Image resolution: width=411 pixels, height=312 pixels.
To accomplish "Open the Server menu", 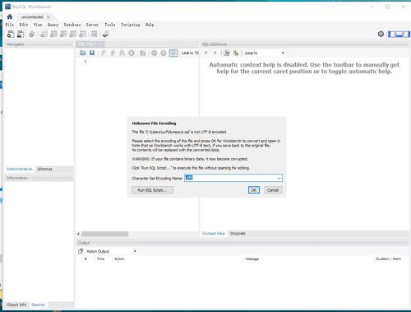I will pos(92,25).
